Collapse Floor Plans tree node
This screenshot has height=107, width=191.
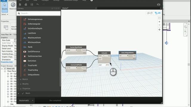coord(5,71)
